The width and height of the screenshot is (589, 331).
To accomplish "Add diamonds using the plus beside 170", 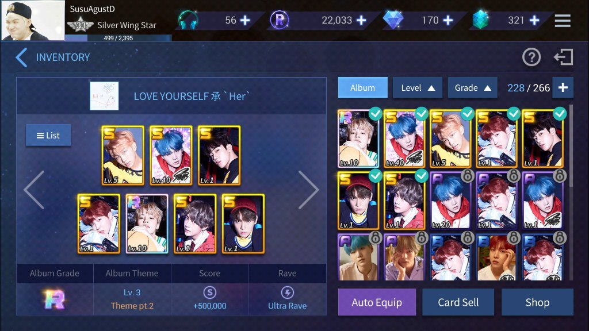I will pyautogui.click(x=448, y=20).
